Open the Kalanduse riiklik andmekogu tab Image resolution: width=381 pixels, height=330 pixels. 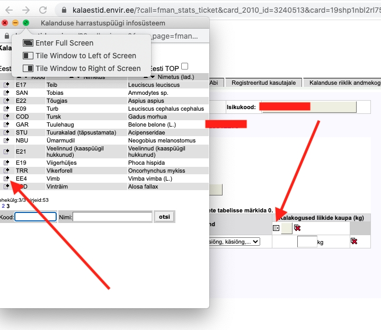point(342,83)
